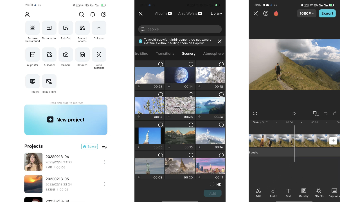This screenshot has height=202, width=360.
Task: Close the video editor
Action: click(256, 13)
